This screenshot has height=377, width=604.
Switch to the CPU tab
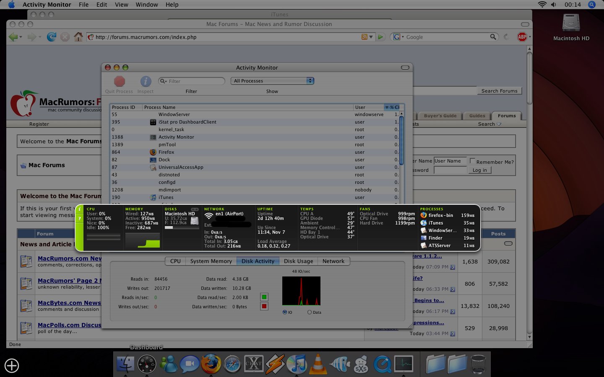[175, 261]
